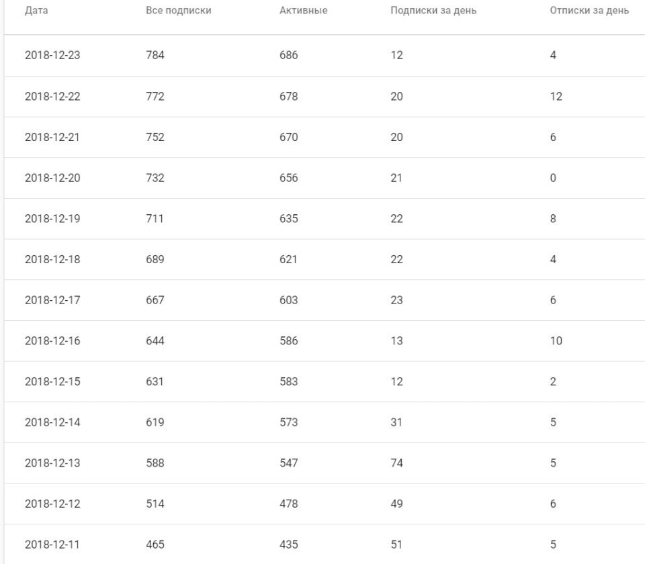Click active subscriptions value 478
The height and width of the screenshot is (564, 645).
[288, 504]
